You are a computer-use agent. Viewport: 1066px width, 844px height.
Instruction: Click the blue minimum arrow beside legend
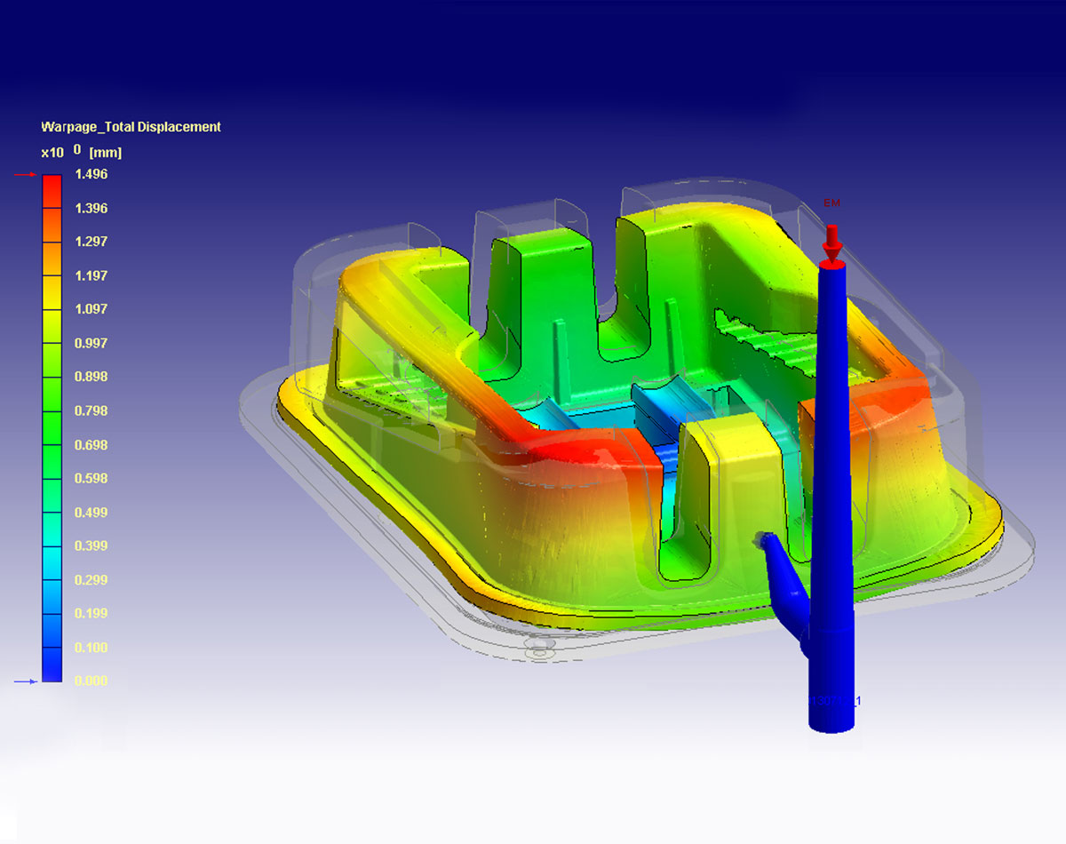[26, 681]
